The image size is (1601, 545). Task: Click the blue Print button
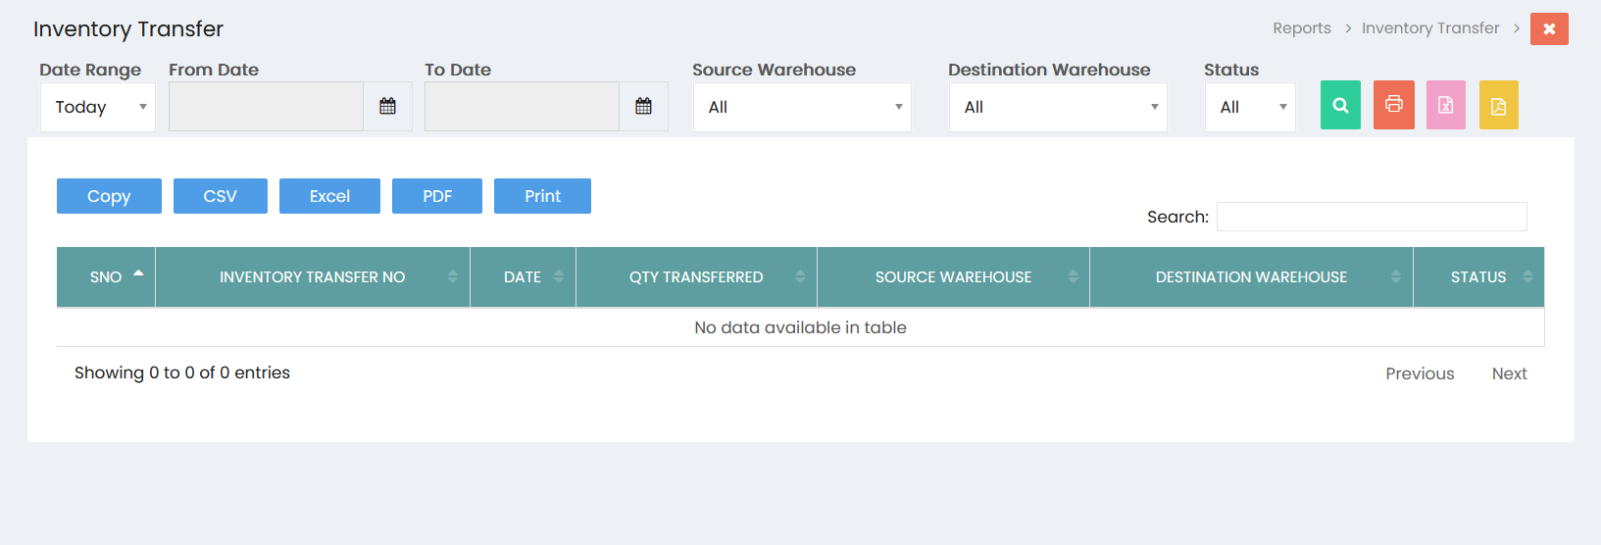pyautogui.click(x=542, y=196)
